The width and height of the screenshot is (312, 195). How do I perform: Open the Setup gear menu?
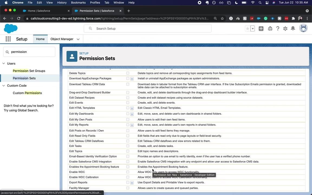285,29
